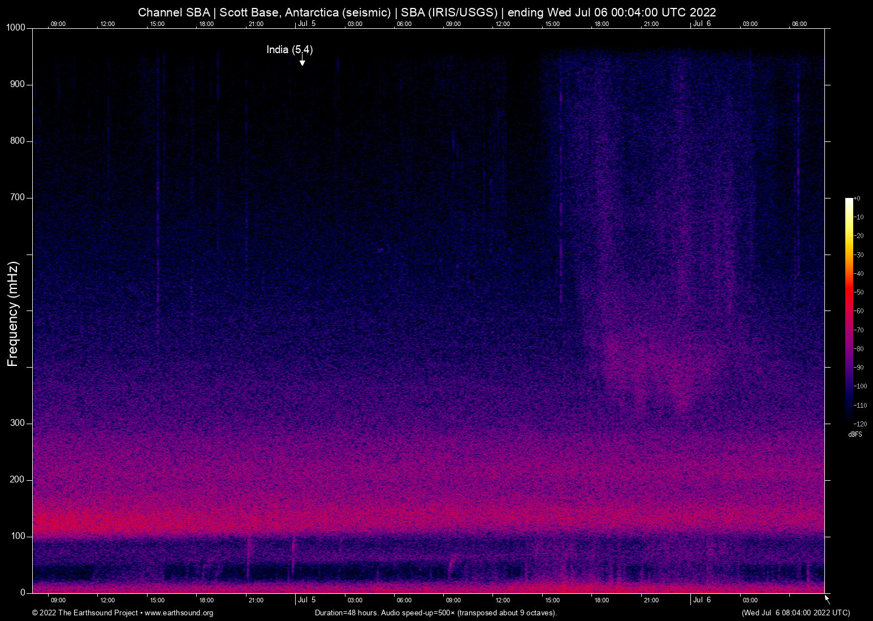This screenshot has width=873, height=621.
Task: Select the spectrogram title text at top
Action: (x=427, y=12)
